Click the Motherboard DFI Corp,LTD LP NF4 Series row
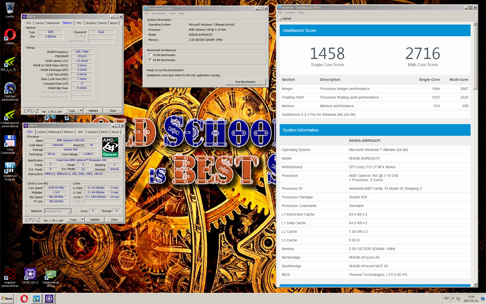Screen dimensions: 486x304 pyautogui.click(x=375, y=167)
